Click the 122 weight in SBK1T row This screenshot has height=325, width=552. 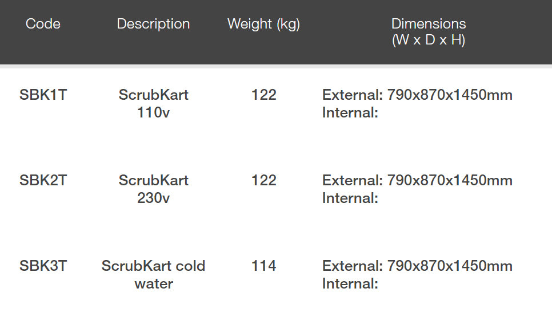point(263,95)
